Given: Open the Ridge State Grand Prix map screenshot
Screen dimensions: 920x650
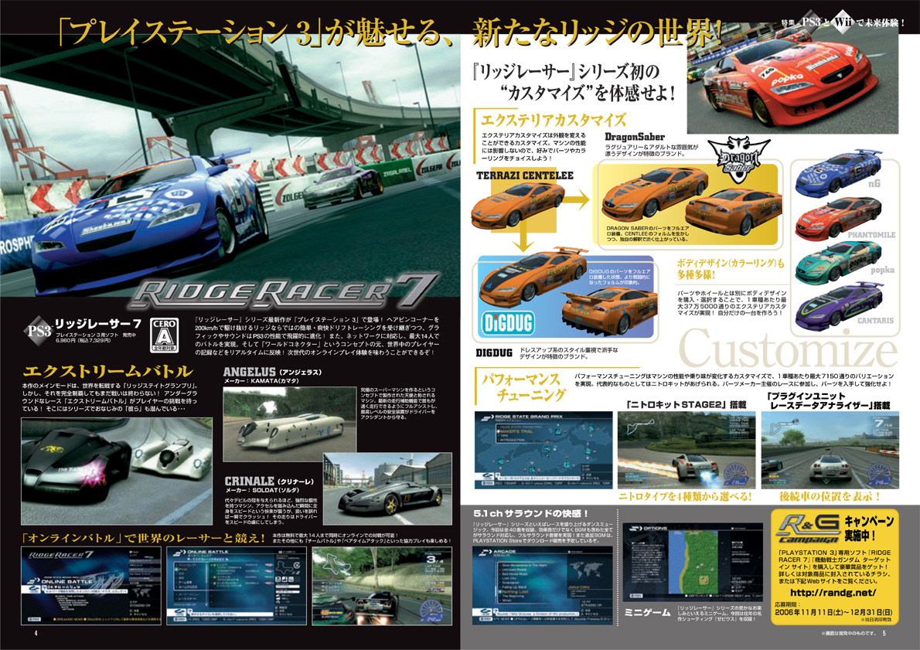Looking at the screenshot, I should point(543,449).
